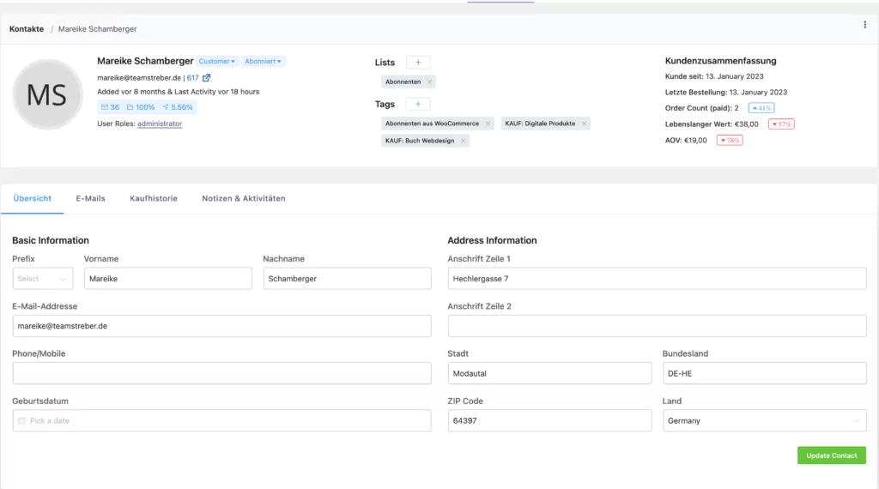Screen dimensions: 879x489
Task: Click the emails sent stat 36
Action: (110, 107)
